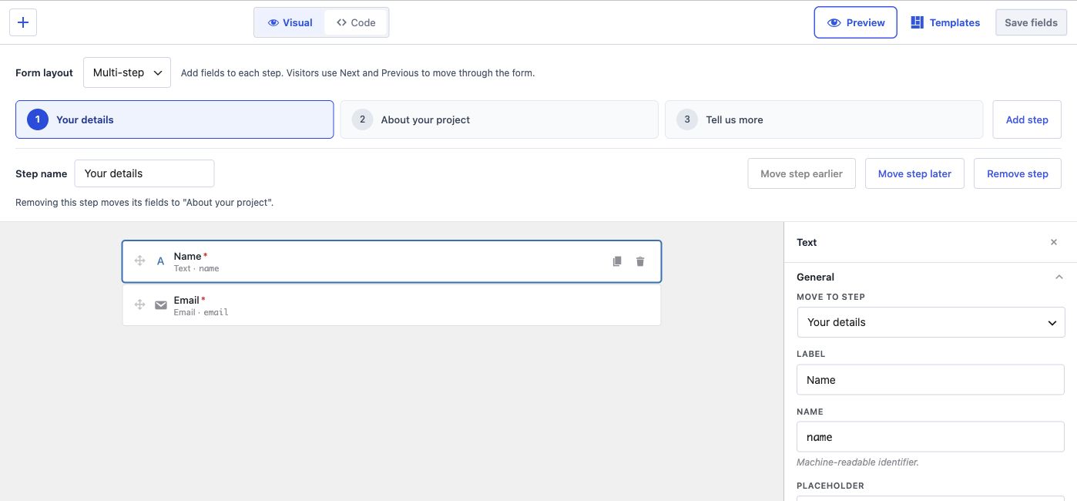The height and width of the screenshot is (501, 1077).
Task: Click the Templates grid icon
Action: coord(917,22)
